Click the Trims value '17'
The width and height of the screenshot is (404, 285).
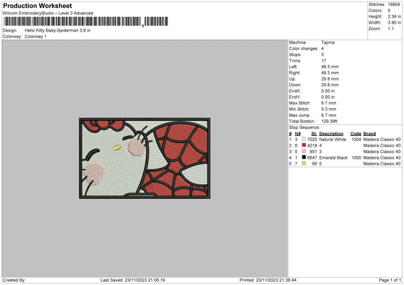tap(324, 60)
